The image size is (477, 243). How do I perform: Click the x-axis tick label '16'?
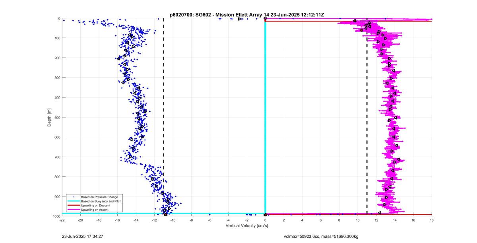(x=413, y=220)
